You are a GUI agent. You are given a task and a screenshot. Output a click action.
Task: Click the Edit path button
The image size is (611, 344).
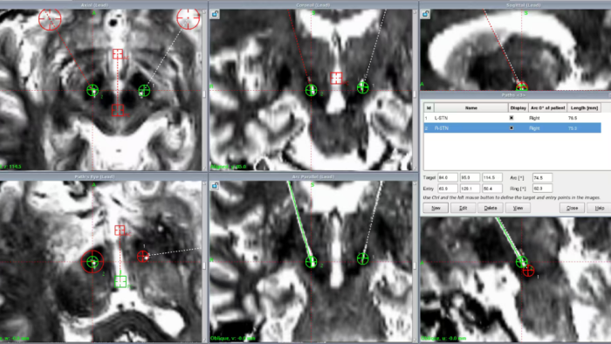click(463, 208)
